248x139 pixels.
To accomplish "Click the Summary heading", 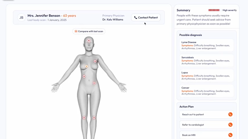I will (x=183, y=10).
